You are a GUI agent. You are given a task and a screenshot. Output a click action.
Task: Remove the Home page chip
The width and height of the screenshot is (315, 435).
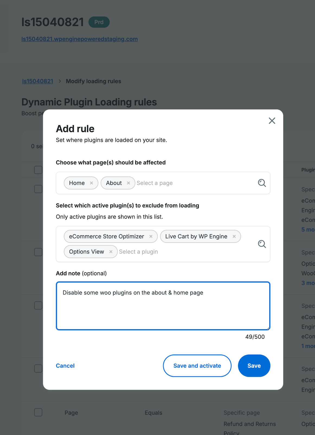91,183
